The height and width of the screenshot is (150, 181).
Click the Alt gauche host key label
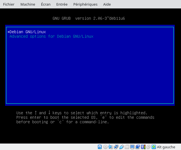(166, 147)
